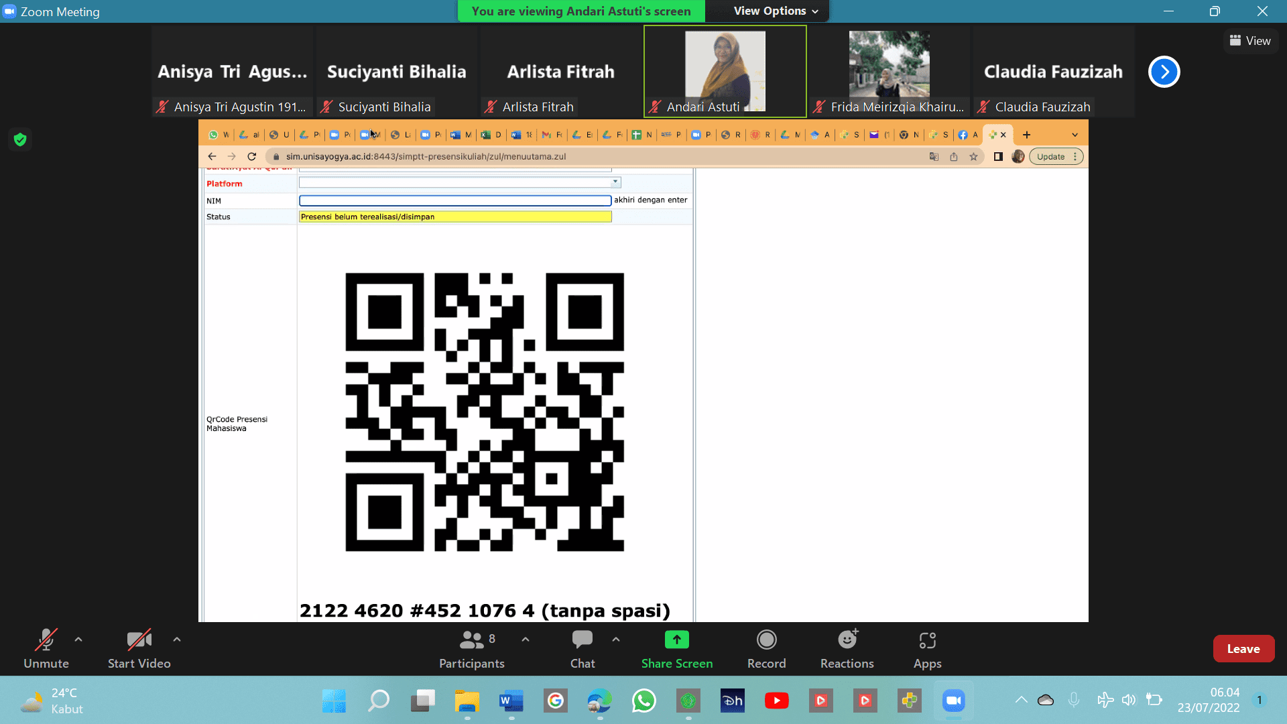
Task: Click the Share Screen button
Action: pos(677,648)
